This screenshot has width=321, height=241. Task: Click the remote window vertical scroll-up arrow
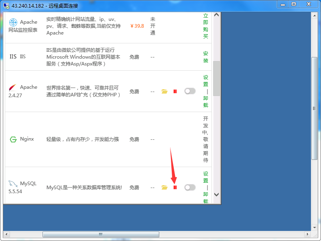pyautogui.click(x=315, y=16)
